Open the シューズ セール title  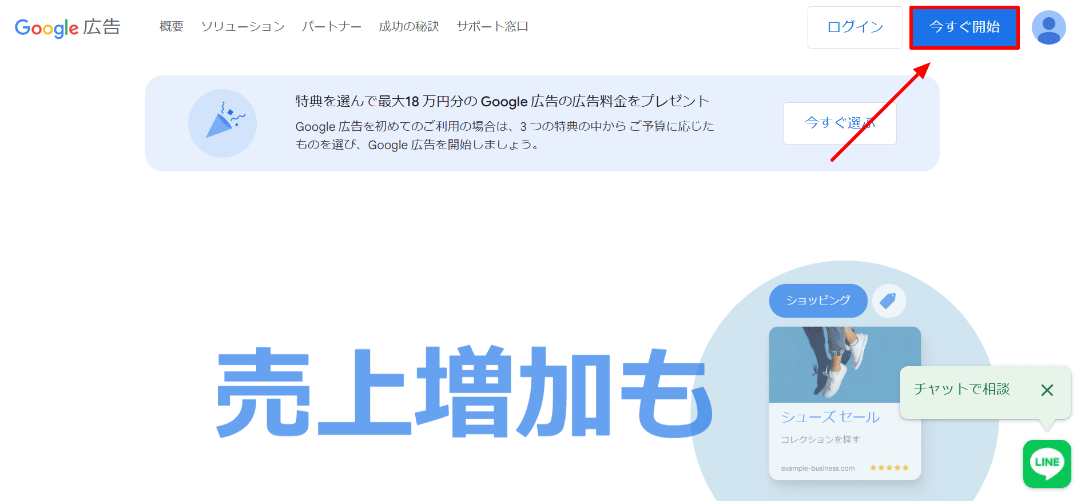point(830,417)
